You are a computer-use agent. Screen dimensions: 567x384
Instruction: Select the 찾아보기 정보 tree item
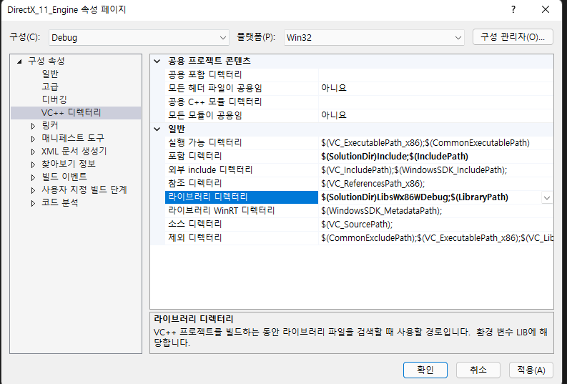(x=69, y=164)
